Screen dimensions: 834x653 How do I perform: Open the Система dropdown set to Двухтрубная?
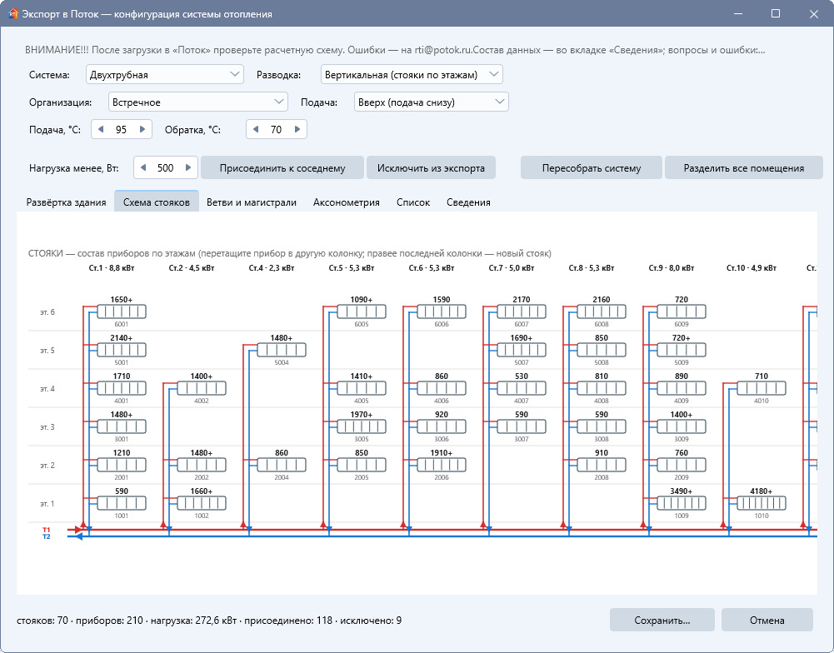165,74
